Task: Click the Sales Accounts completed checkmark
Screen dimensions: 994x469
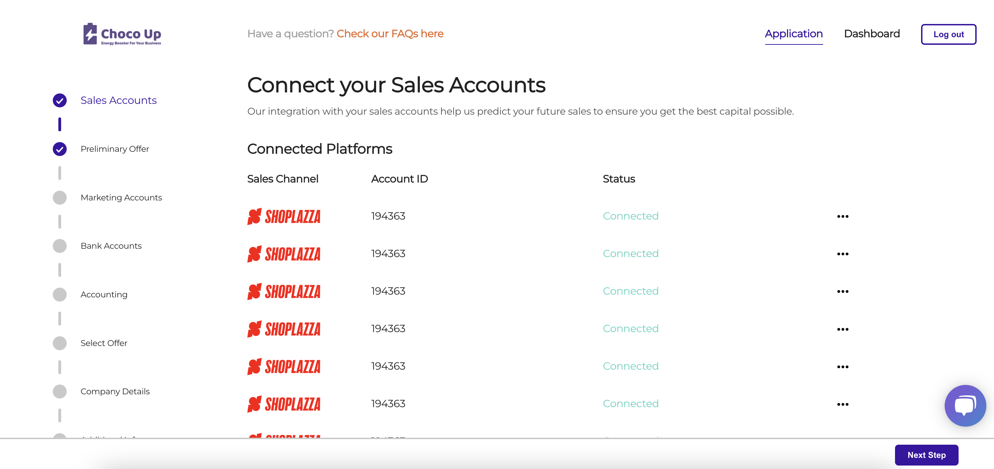Action: tap(59, 100)
